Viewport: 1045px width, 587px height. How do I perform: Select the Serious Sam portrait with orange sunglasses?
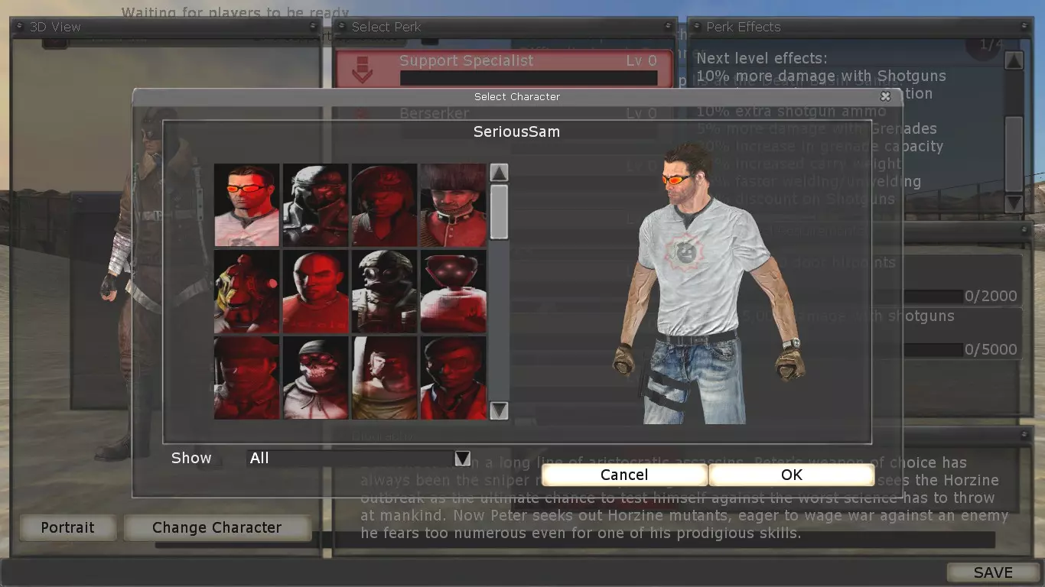pyautogui.click(x=246, y=205)
